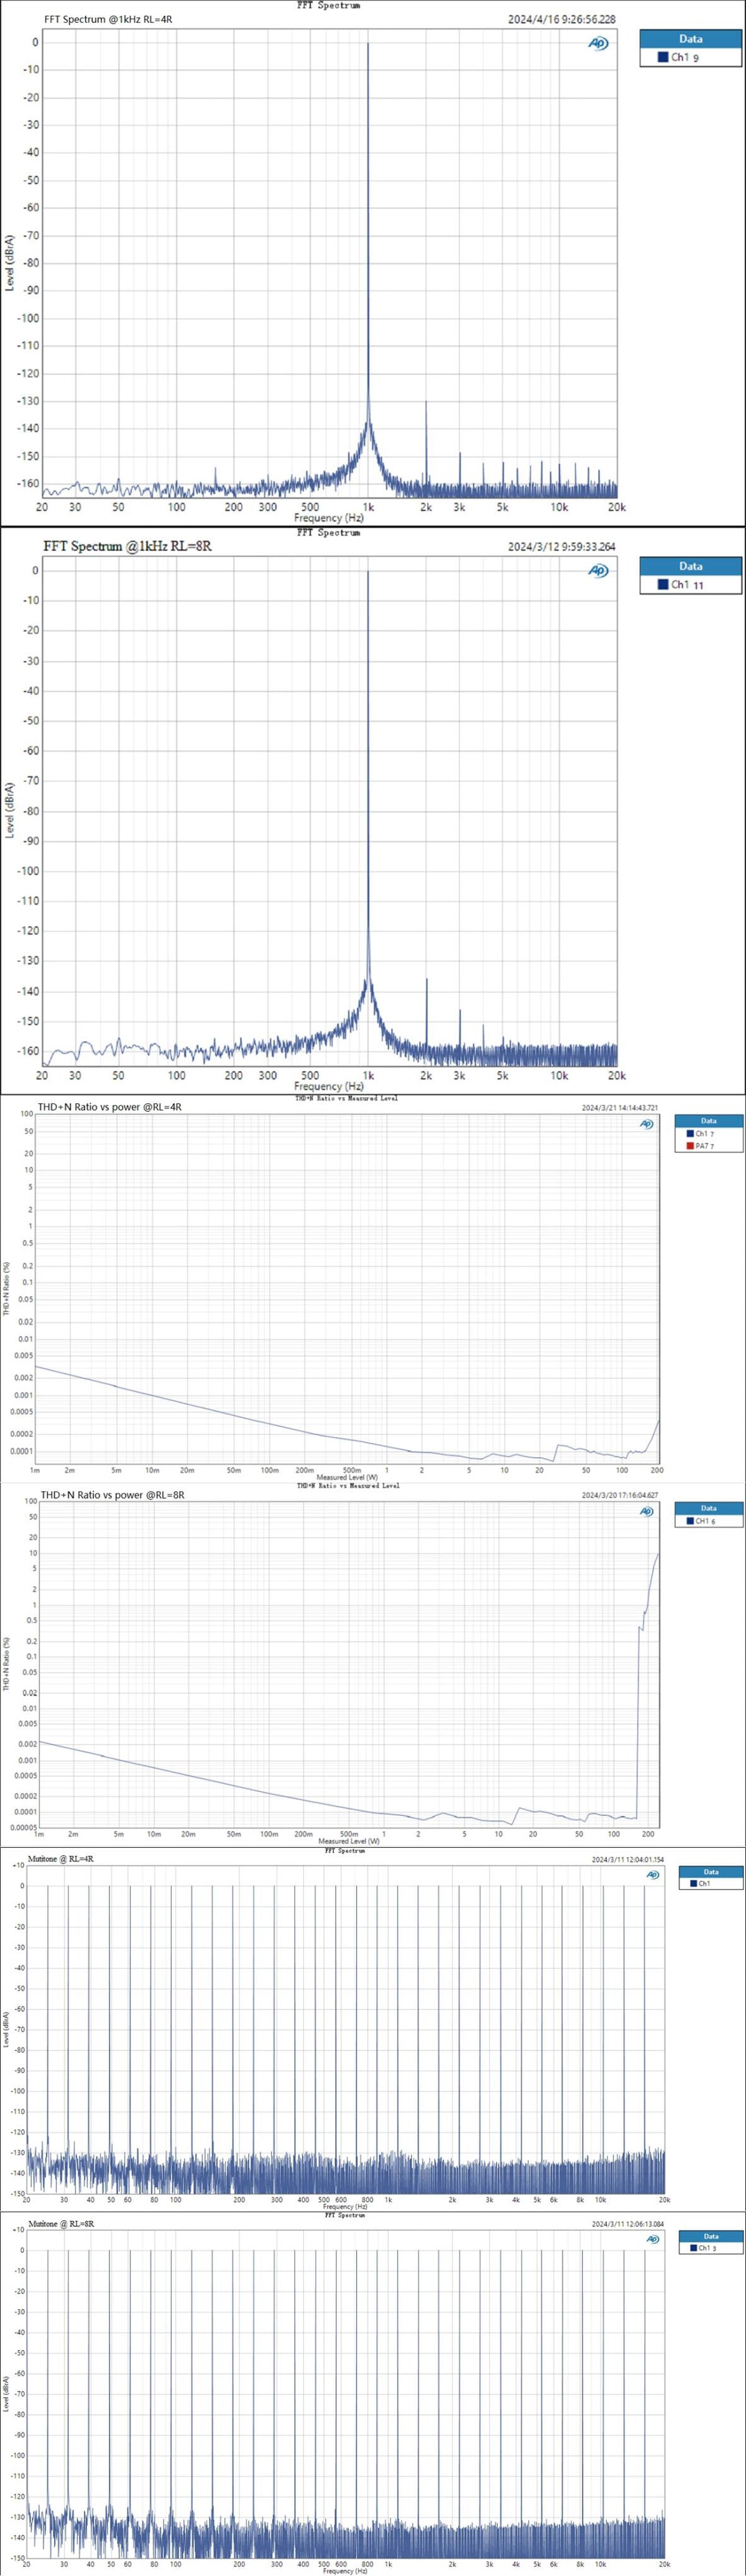Viewport: 746px width, 2576px height.
Task: Click the red PA7 legend swatch
Action: coord(690,1146)
